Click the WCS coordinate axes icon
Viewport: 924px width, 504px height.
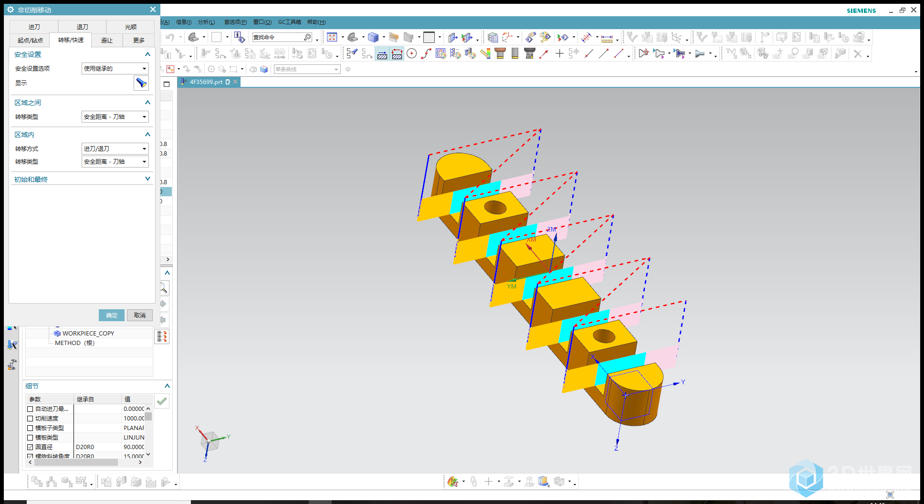pos(507,37)
